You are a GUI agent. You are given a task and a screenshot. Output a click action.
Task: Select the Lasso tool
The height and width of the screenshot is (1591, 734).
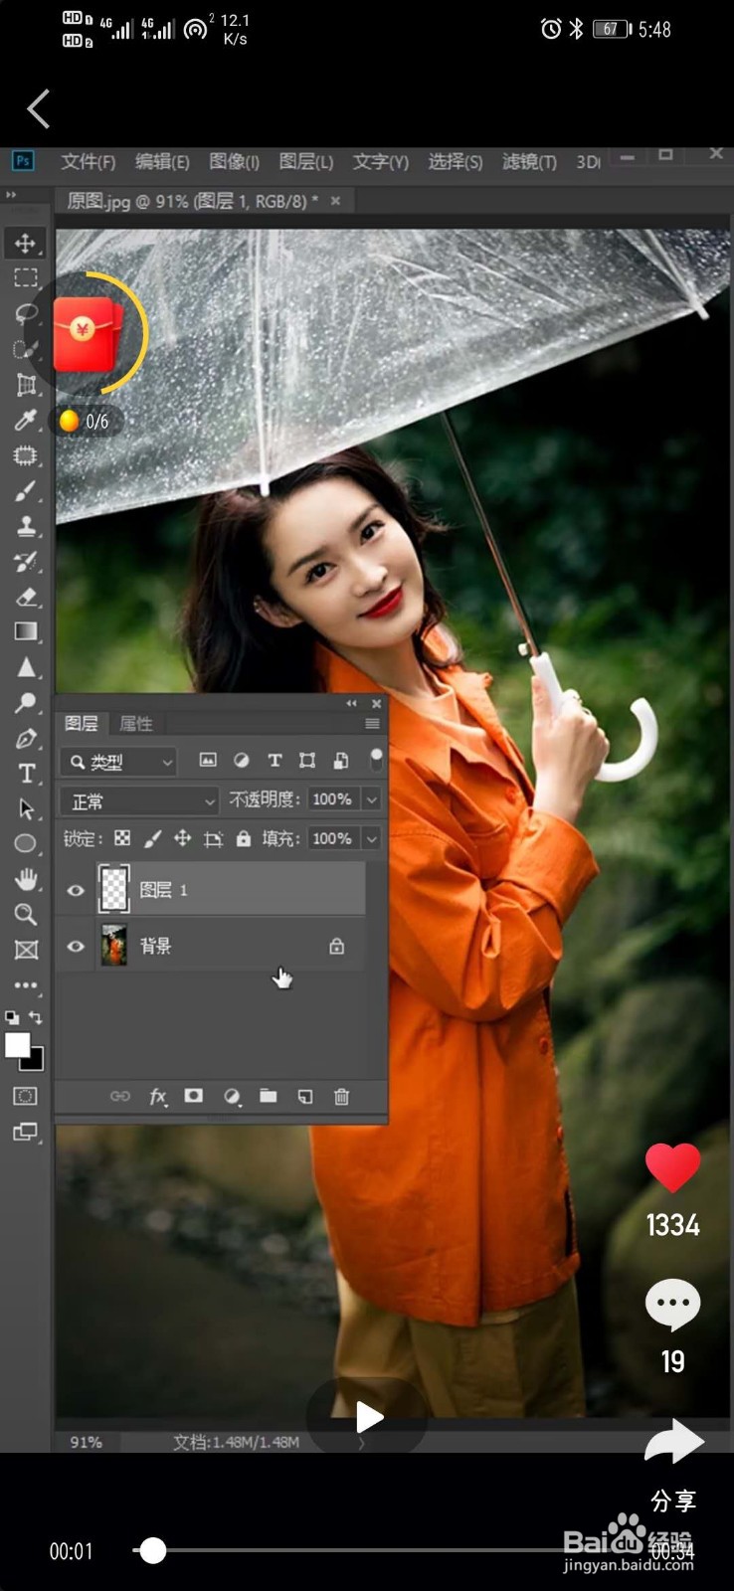pos(26,314)
